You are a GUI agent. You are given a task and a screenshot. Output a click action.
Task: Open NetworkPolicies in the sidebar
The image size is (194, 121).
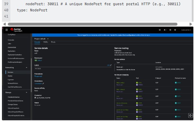click(13, 83)
